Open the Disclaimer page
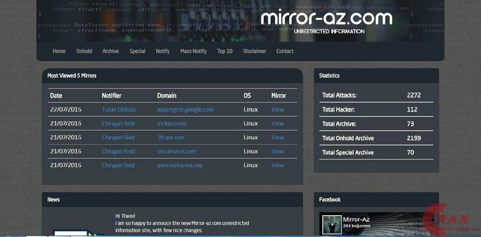 pyautogui.click(x=254, y=51)
